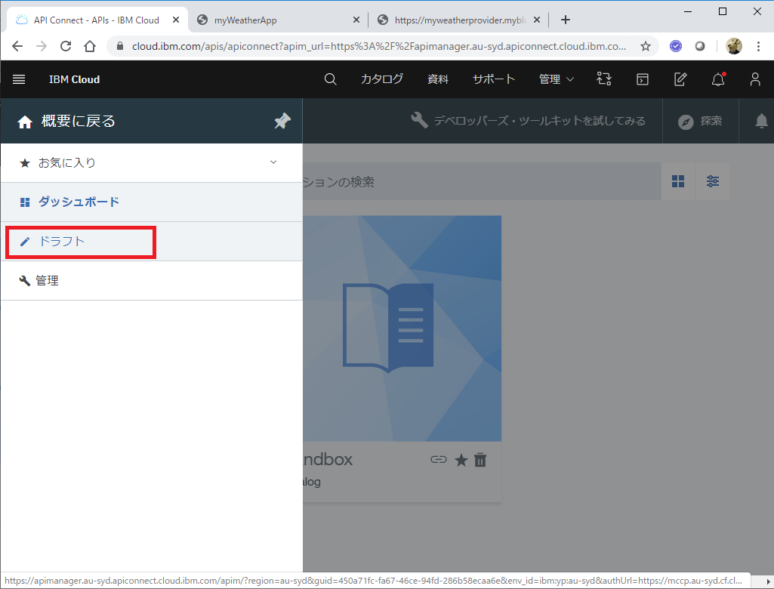The image size is (774, 589).
Task: Click the link icon on Sandbox card
Action: 438,460
